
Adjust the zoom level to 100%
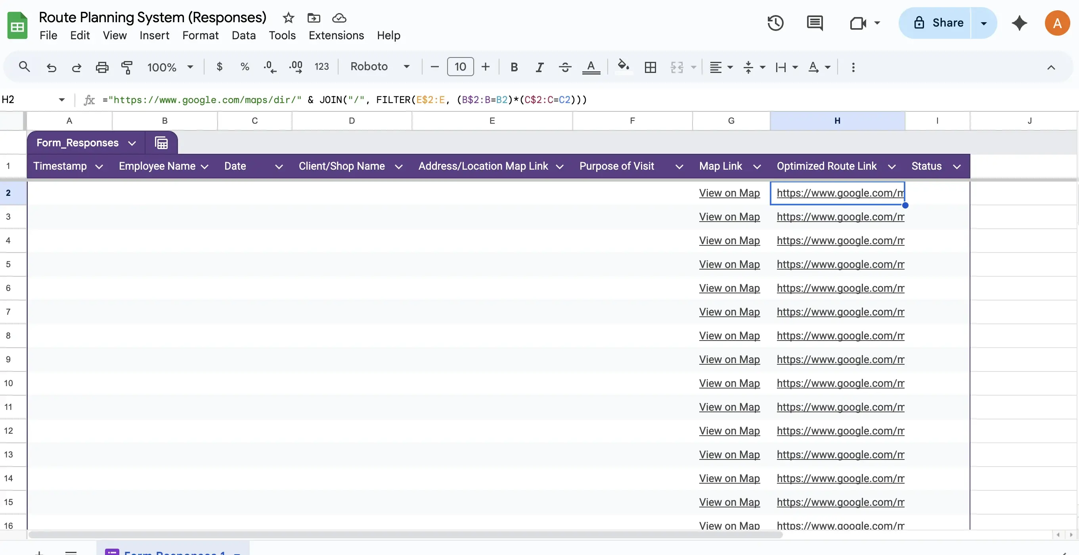click(x=169, y=67)
